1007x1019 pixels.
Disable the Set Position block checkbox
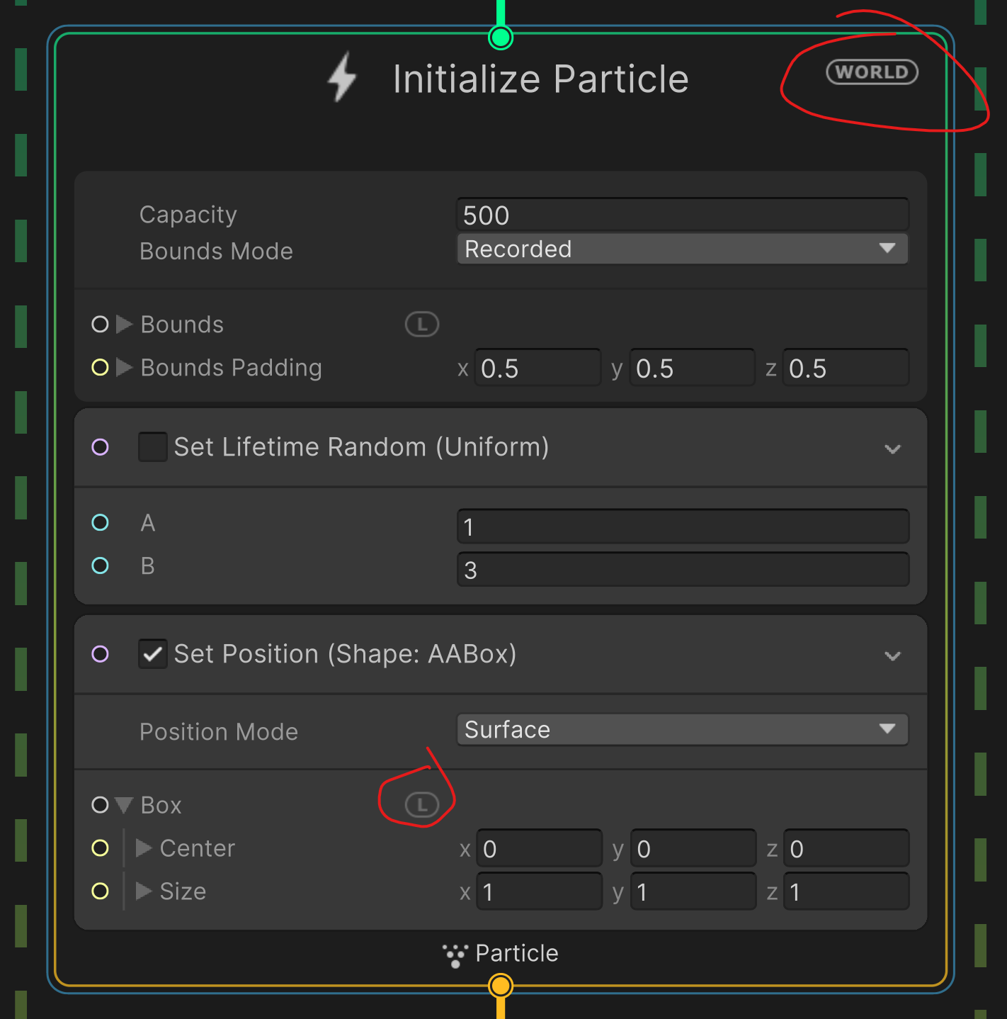[x=152, y=654]
